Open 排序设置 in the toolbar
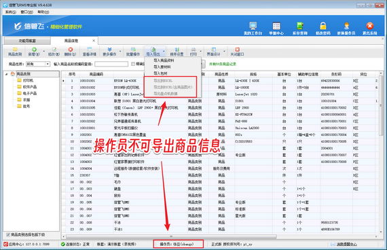 coord(177,52)
